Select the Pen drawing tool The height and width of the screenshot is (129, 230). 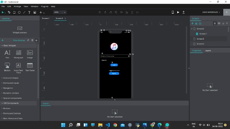click(9, 12)
